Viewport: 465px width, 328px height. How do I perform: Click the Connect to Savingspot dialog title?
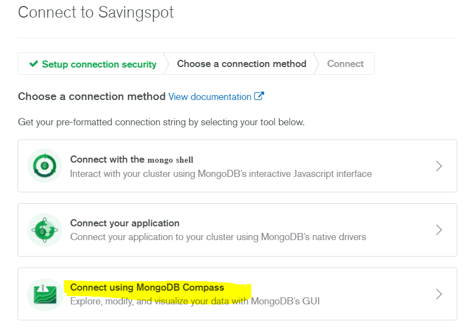pos(96,13)
